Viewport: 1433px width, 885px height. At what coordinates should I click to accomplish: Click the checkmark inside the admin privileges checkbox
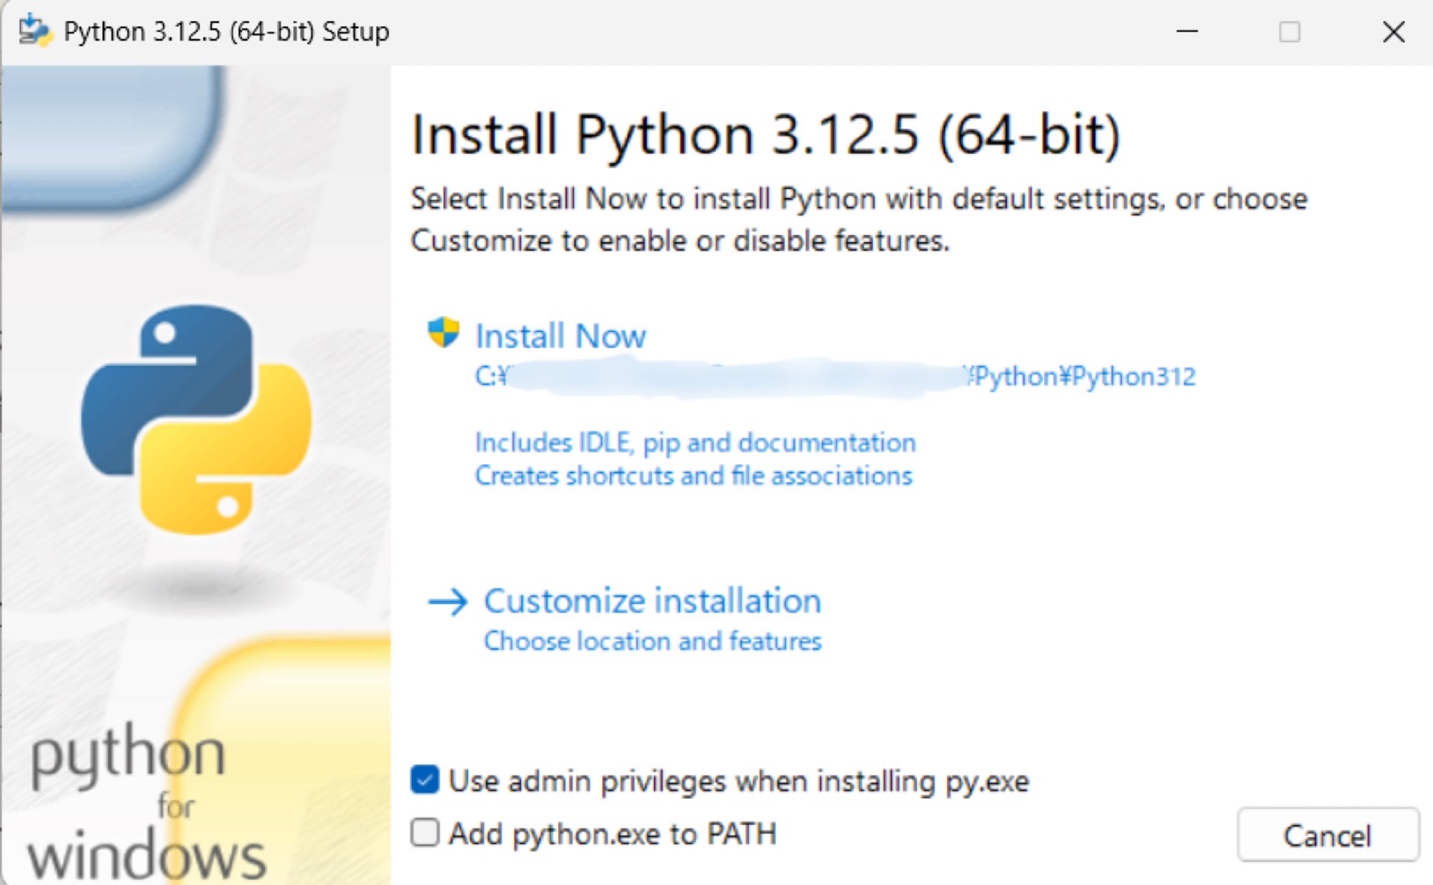tap(425, 779)
